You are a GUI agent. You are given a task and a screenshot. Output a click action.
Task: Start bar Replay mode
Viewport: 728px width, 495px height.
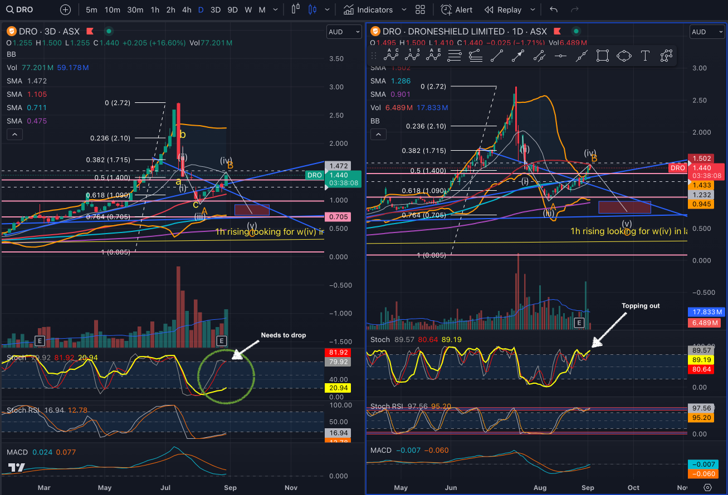pos(503,9)
